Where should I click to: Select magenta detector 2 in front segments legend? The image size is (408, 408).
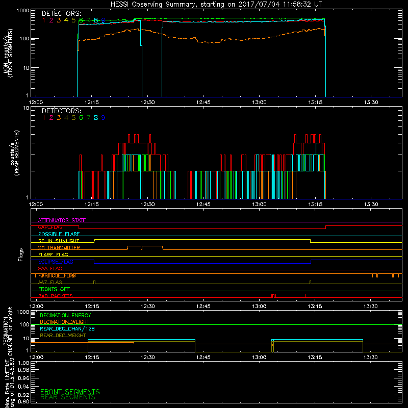52,20
